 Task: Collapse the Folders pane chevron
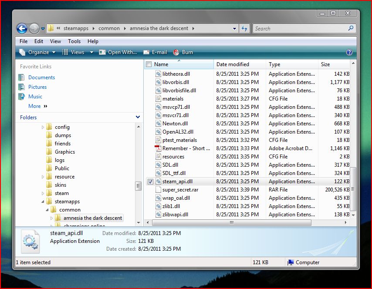point(138,117)
